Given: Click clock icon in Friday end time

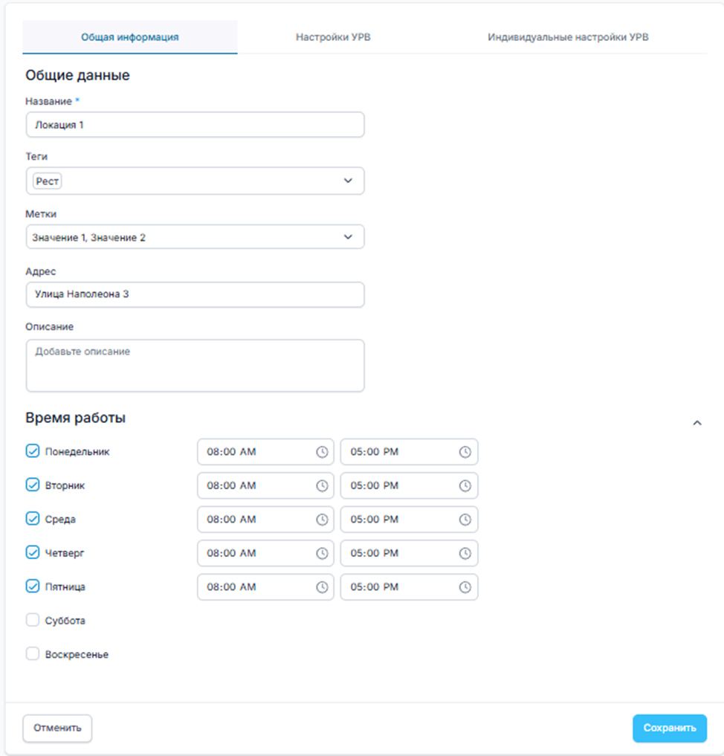Looking at the screenshot, I should (465, 587).
